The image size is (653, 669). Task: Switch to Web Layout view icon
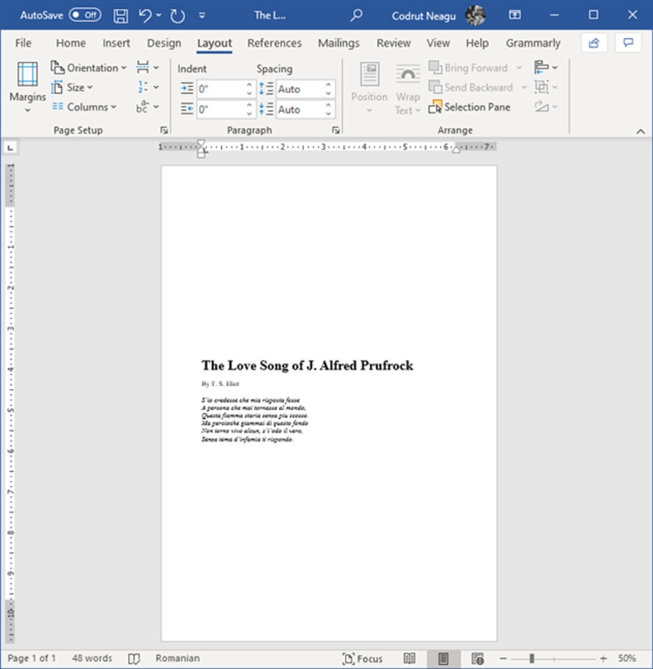[478, 658]
